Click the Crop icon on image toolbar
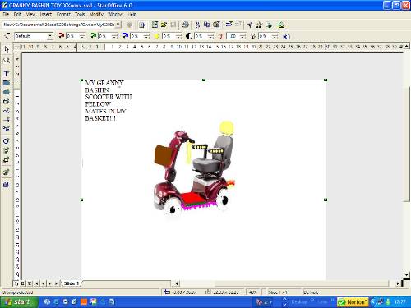This screenshot has height=308, width=411. point(286,36)
